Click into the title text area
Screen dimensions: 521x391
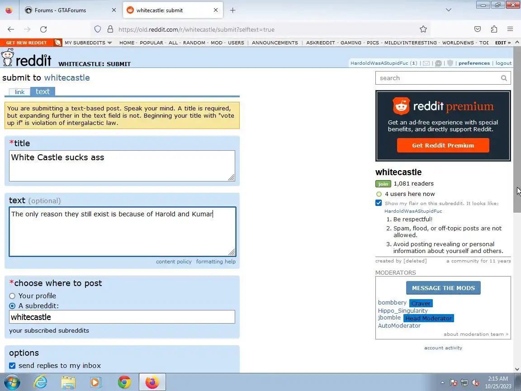pos(122,166)
